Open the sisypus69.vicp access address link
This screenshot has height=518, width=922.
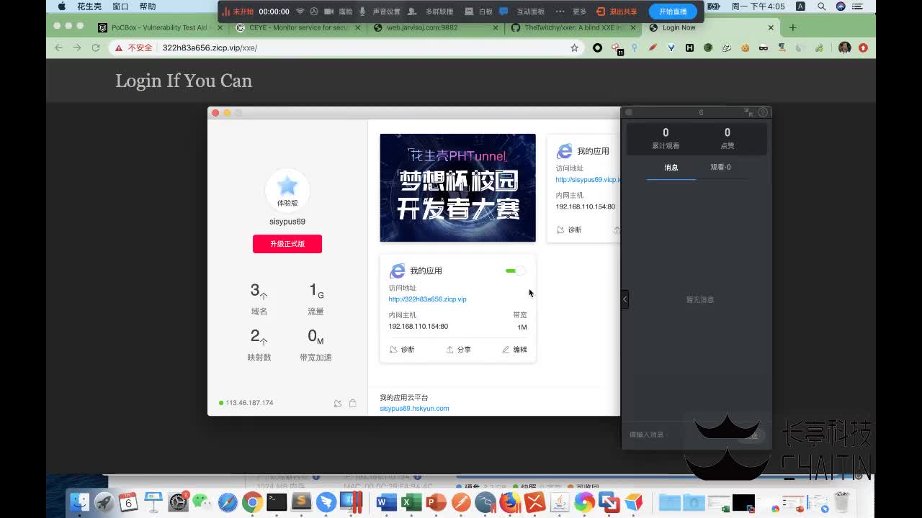[588, 180]
